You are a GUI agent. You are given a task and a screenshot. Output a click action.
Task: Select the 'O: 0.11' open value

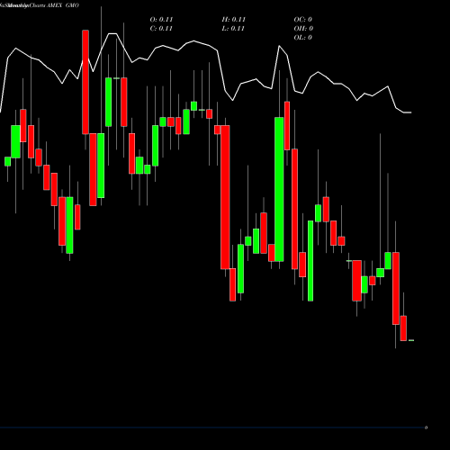pyautogui.click(x=161, y=20)
